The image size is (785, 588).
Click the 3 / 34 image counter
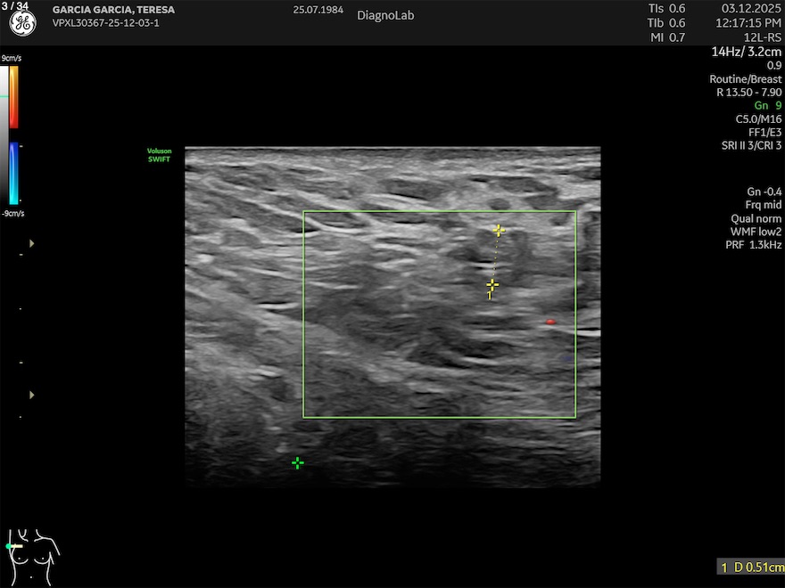15,6
